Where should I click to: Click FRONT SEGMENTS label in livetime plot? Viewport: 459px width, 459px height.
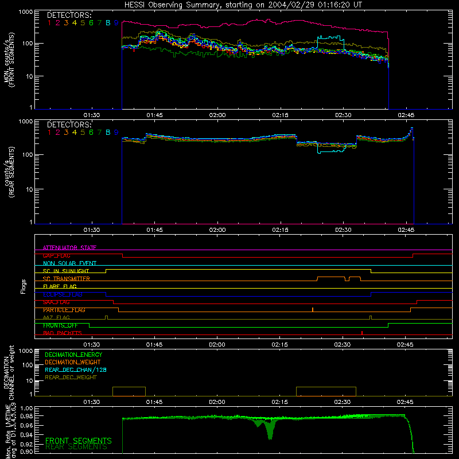(x=79, y=441)
